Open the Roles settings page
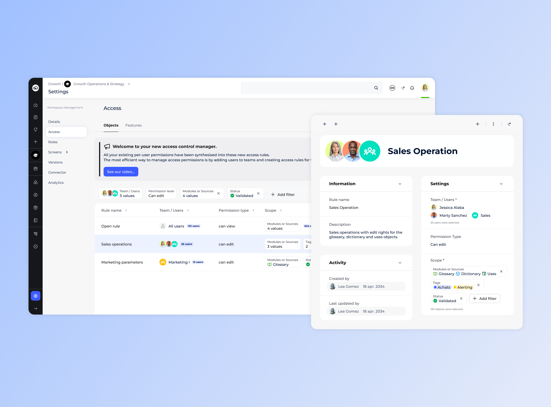Viewport: 551px width, 407px height. click(x=53, y=142)
